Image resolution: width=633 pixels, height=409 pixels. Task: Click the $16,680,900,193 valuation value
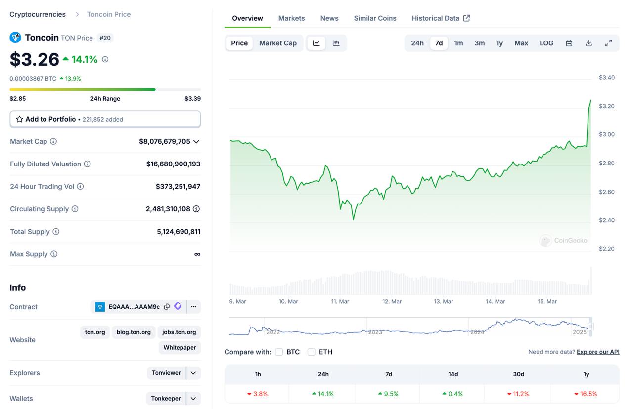click(x=173, y=164)
